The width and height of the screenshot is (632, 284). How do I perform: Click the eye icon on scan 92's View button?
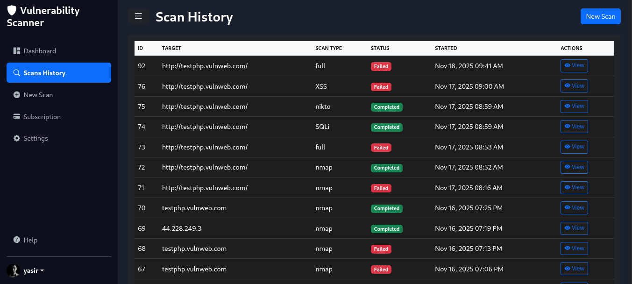(x=567, y=66)
